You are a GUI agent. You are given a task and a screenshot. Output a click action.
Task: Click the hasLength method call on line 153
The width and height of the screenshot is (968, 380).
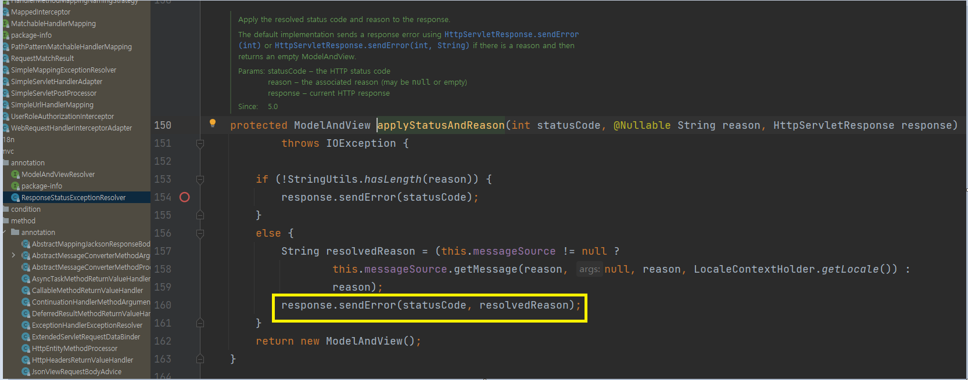[393, 179]
